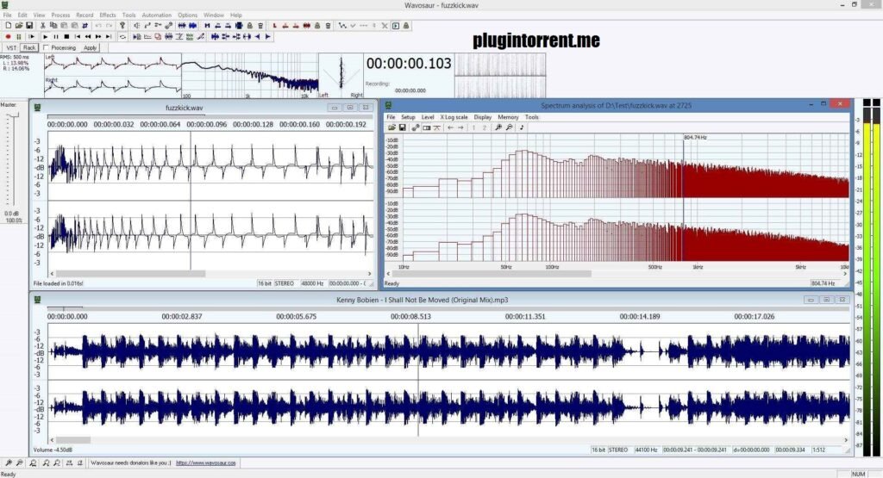
Task: Click the horizontal scrollbar thumb in the Kenny Bobien window
Action: pyautogui.click(x=72, y=440)
